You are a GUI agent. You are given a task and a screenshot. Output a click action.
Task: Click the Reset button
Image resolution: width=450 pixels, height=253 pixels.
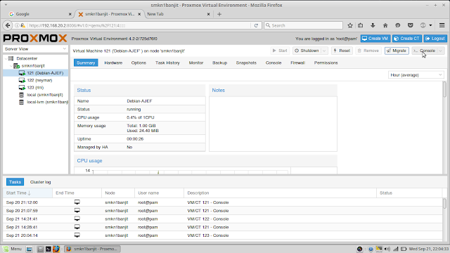[342, 51]
